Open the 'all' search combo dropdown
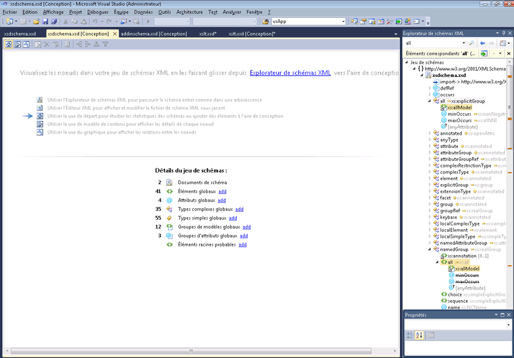The height and width of the screenshot is (358, 514). point(464,43)
